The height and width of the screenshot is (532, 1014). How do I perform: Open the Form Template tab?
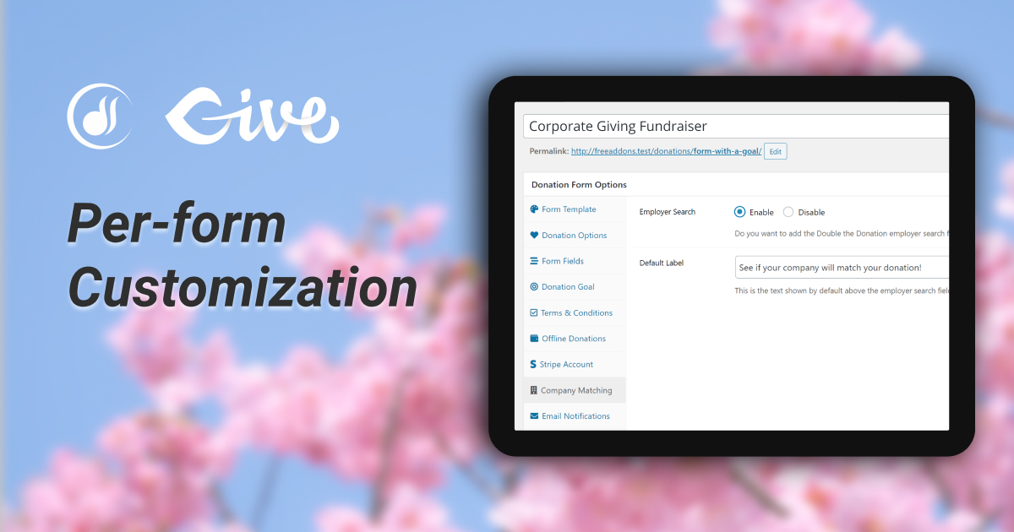tap(575, 209)
